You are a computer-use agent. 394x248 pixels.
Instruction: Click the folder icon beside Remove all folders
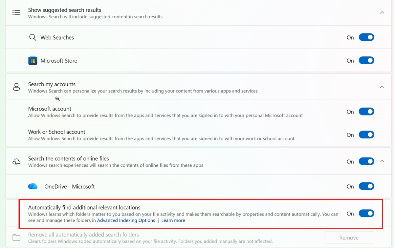tap(16, 238)
